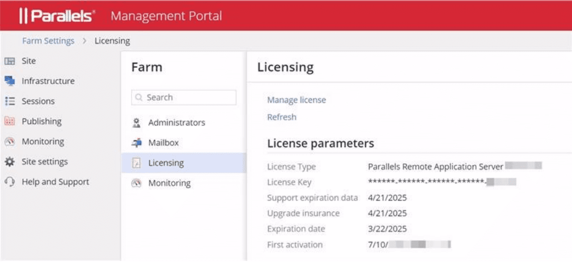Click the Upgrade insurance date value

(x=387, y=213)
